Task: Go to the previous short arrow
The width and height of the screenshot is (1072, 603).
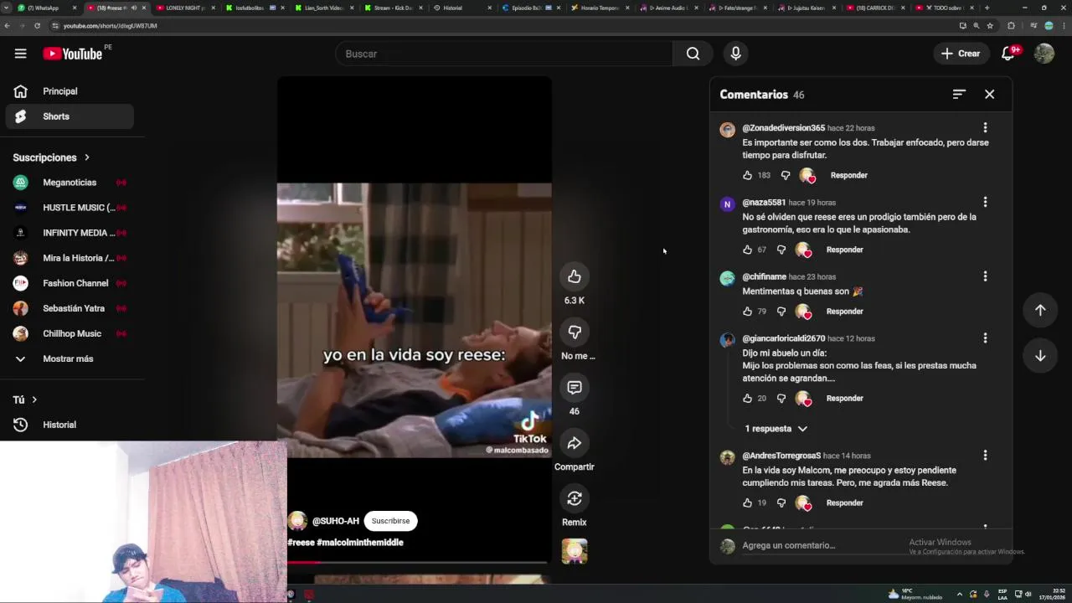Action: [1040, 310]
